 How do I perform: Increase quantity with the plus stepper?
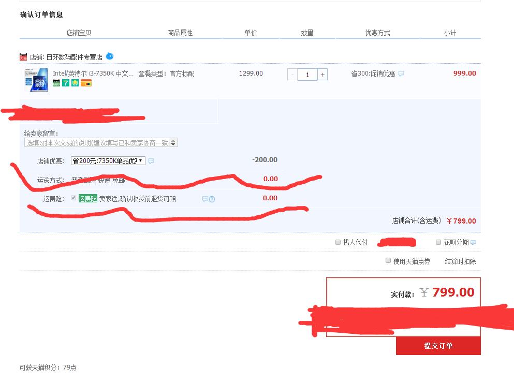coord(322,74)
